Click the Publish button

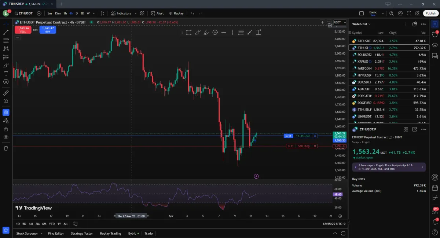point(430,13)
